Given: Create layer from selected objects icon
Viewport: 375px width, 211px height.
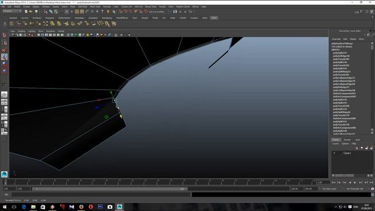Looking at the screenshot, I should (371, 148).
